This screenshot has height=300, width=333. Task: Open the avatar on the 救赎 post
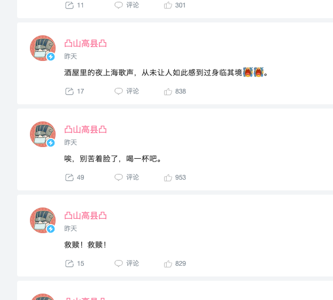43,220
